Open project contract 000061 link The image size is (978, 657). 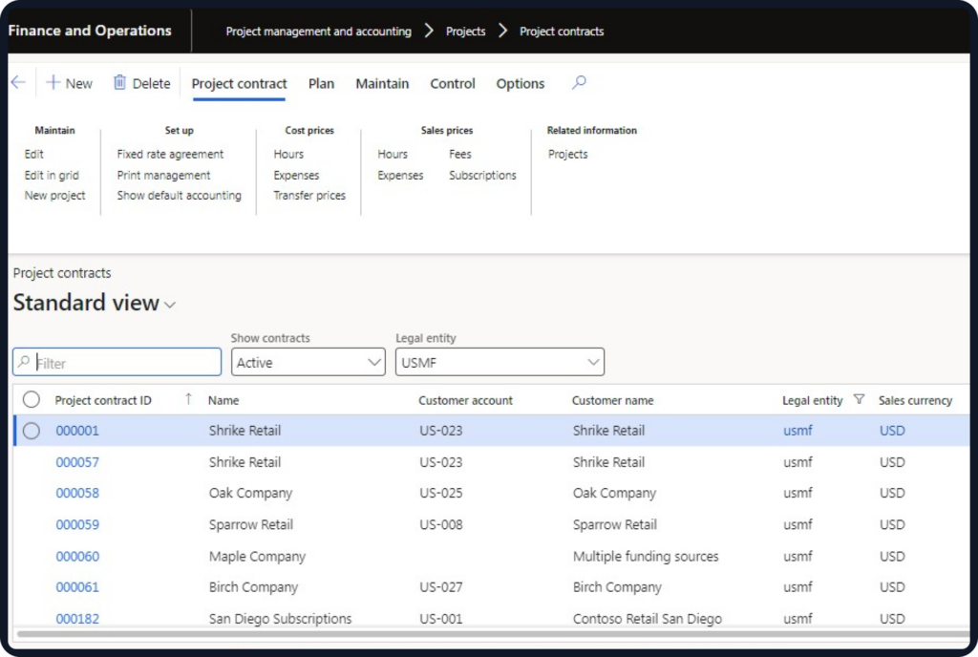pos(77,587)
